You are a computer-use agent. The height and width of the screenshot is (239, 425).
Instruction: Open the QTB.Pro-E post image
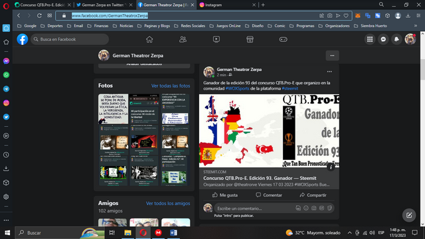coord(269,131)
